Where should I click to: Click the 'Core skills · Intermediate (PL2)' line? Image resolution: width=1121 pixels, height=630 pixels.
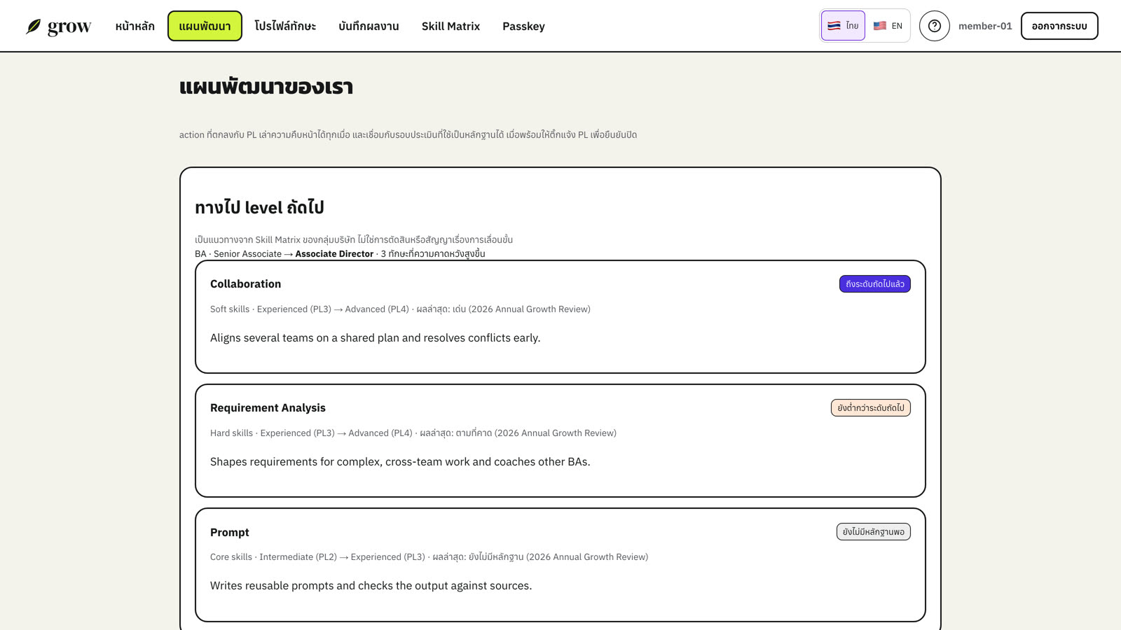[x=429, y=556]
